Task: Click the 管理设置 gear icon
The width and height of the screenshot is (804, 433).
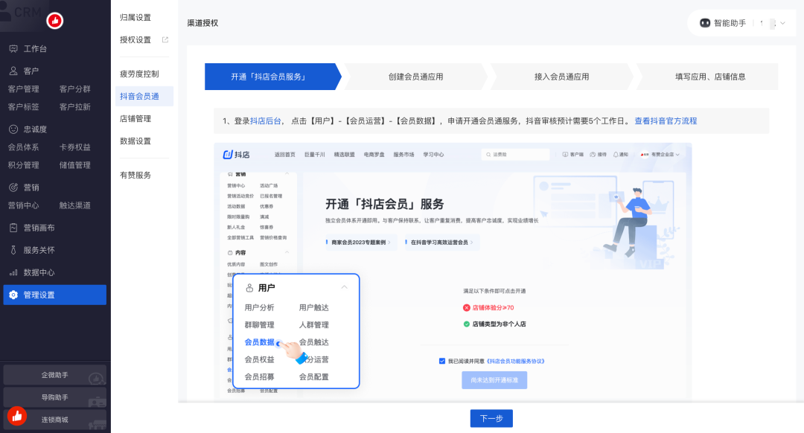Action: pyautogui.click(x=13, y=295)
